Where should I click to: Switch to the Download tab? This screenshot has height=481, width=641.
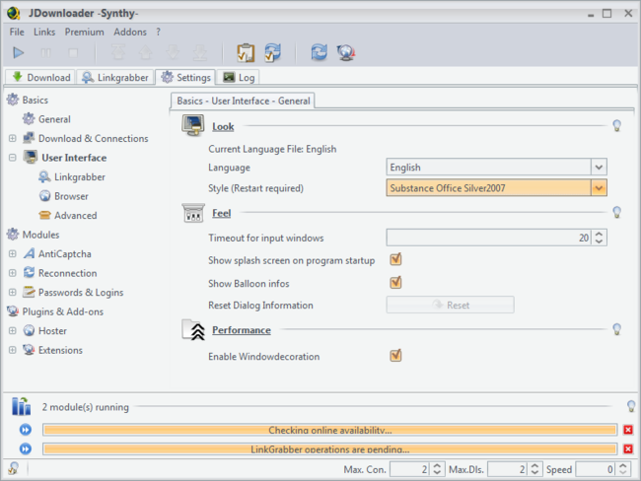pyautogui.click(x=40, y=77)
